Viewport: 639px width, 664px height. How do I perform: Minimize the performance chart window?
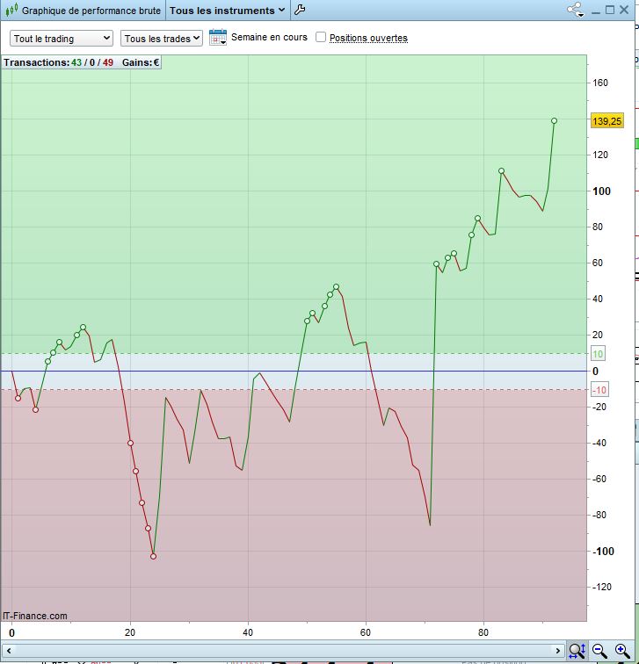596,11
